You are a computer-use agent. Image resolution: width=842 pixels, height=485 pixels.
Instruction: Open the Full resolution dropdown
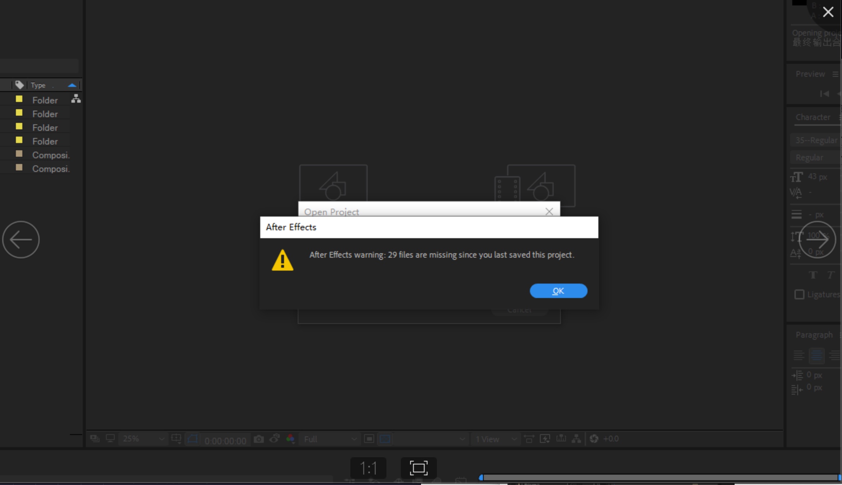[330, 439]
